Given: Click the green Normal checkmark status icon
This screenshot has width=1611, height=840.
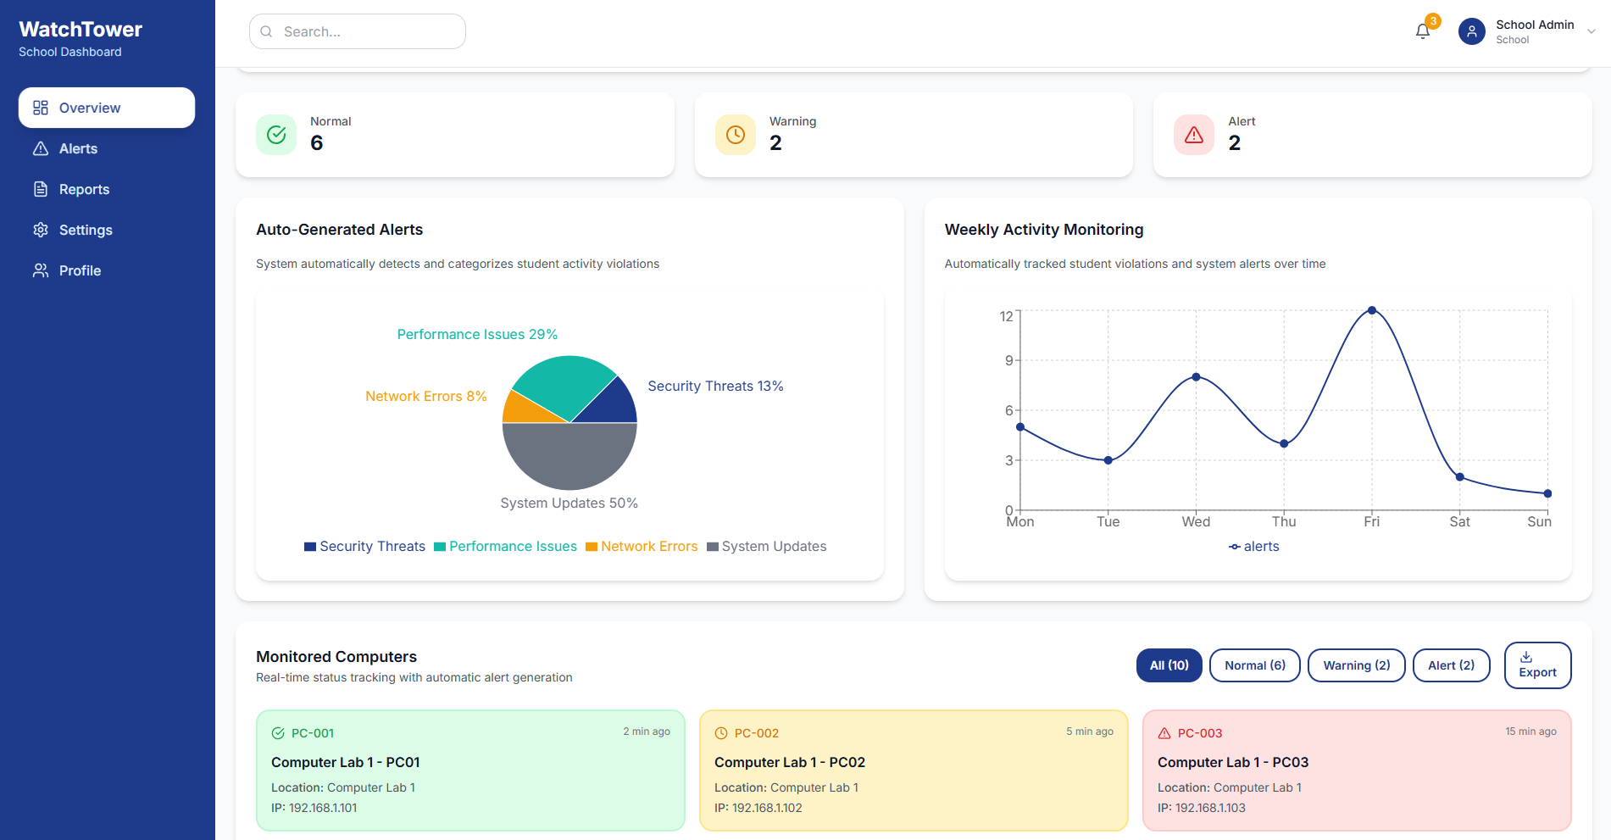Looking at the screenshot, I should tap(276, 135).
